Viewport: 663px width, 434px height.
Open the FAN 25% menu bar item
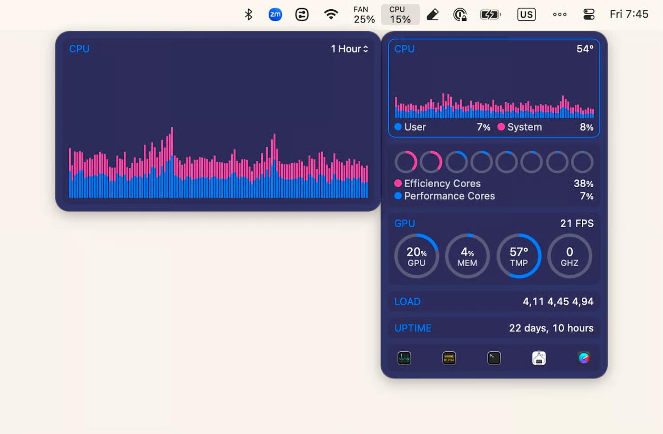[x=363, y=15]
